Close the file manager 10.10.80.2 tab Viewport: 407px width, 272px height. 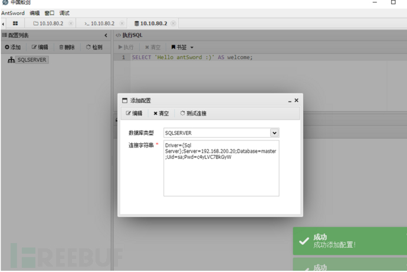[71, 24]
